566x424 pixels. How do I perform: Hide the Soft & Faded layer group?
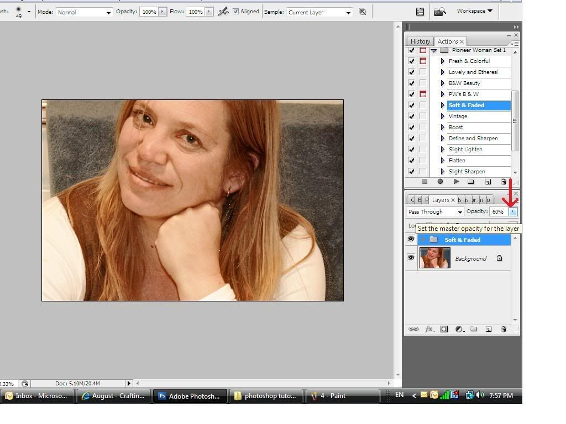[411, 240]
